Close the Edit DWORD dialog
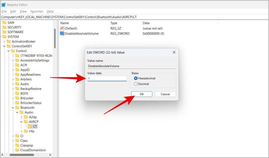The width and height of the screenshot is (269, 158). (174, 52)
